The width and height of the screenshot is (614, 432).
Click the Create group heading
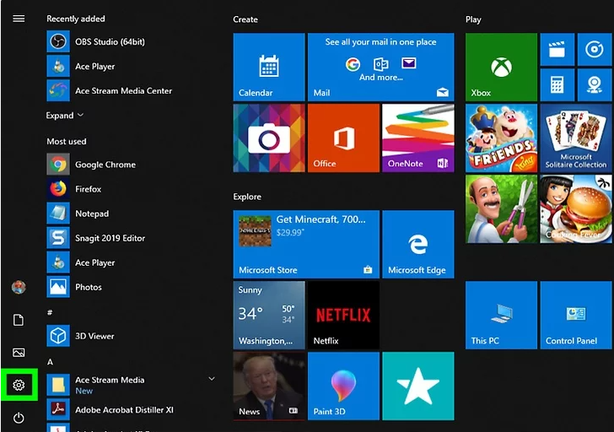245,19
